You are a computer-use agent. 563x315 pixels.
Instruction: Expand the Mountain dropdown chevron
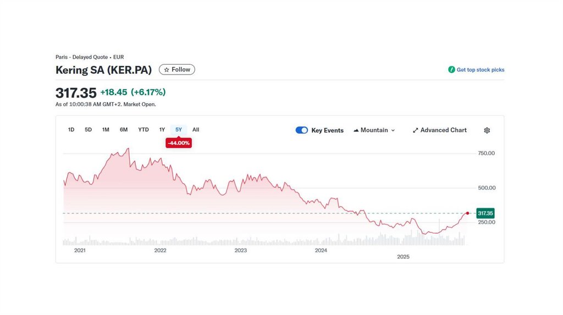(393, 131)
